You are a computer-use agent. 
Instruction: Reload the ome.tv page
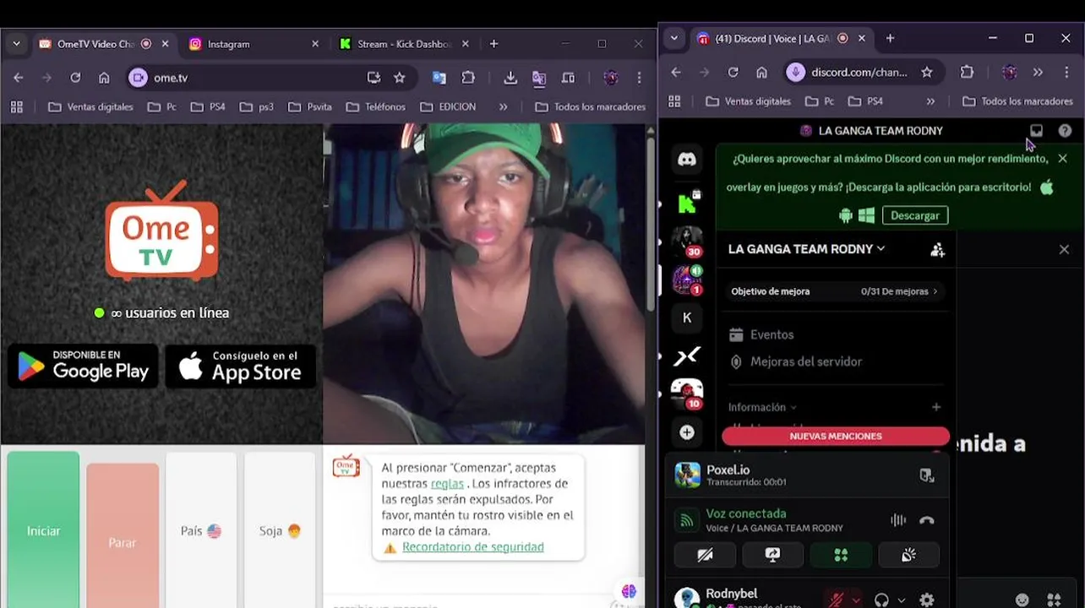(x=75, y=78)
